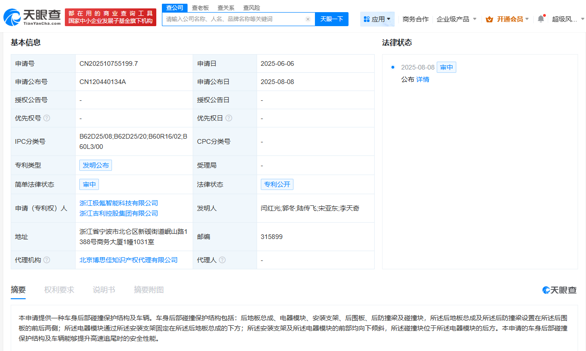Clear the search box using the × icon
Viewport: 586px width, 351px height.
307,19
